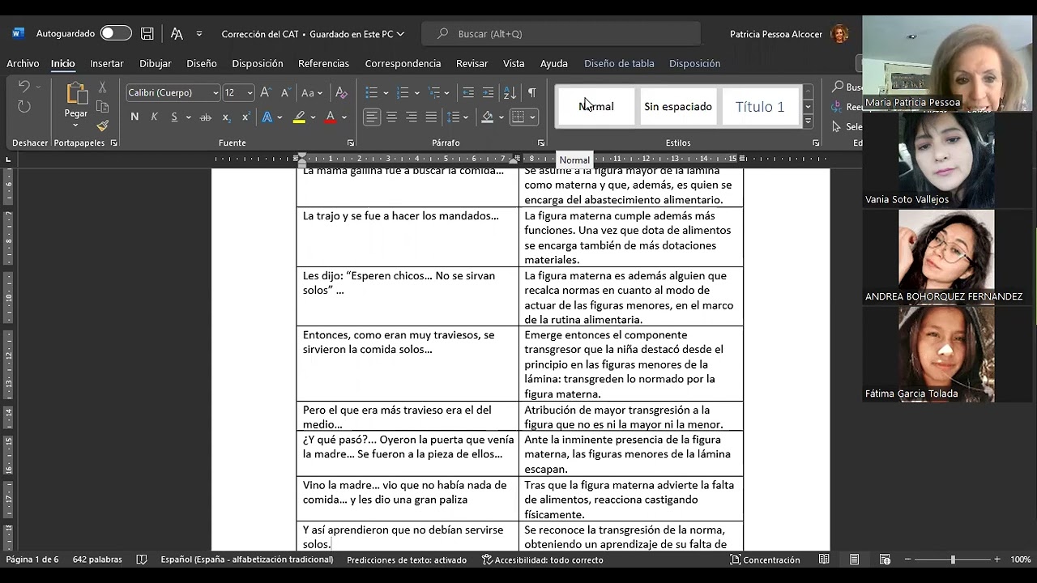1037x583 pixels.
Task: Click the bullets list icon
Action: click(372, 92)
